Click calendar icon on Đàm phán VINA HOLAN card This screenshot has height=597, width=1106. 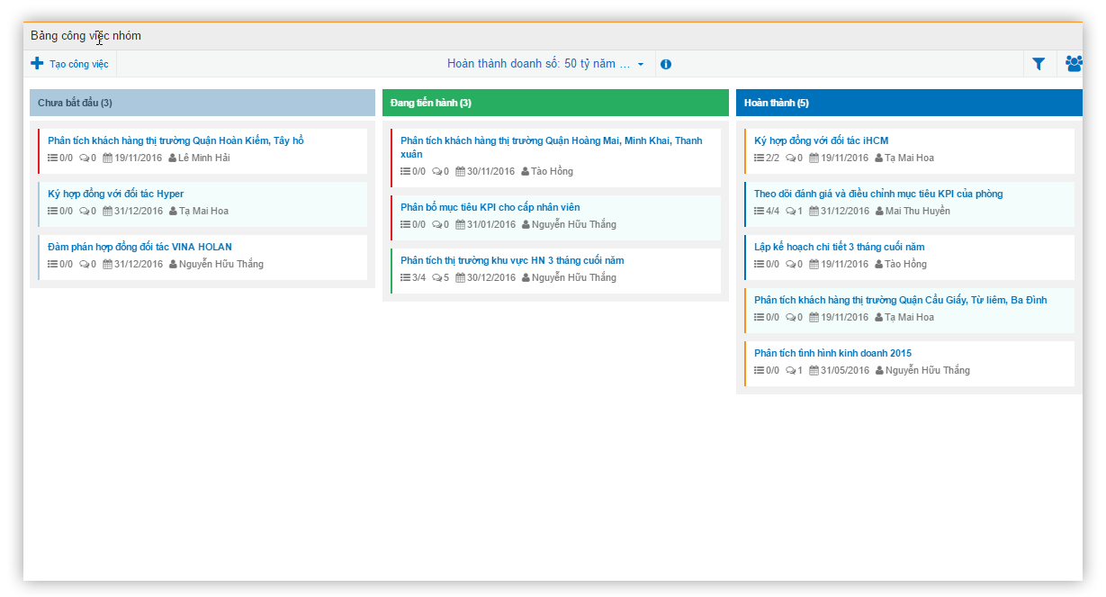pos(107,265)
